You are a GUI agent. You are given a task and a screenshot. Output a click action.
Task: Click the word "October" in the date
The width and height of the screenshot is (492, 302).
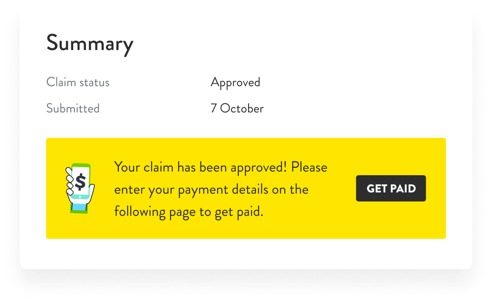pyautogui.click(x=242, y=108)
